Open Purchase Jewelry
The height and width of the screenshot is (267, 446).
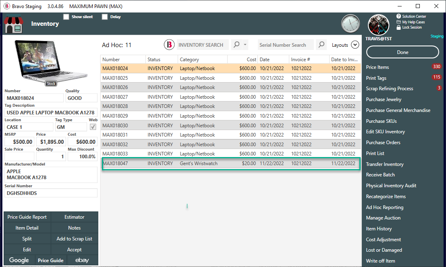pos(384,99)
